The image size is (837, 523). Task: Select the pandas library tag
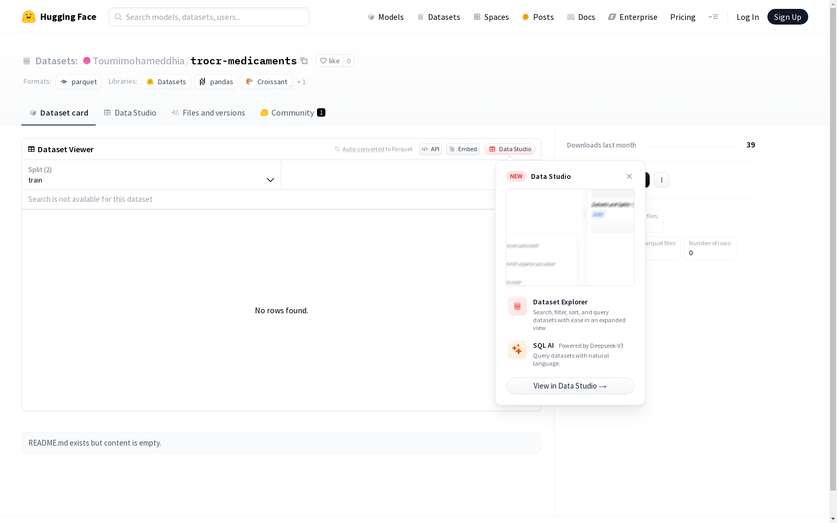tap(216, 82)
